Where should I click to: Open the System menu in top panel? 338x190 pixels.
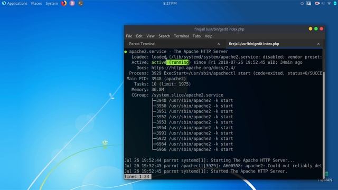tap(52, 4)
